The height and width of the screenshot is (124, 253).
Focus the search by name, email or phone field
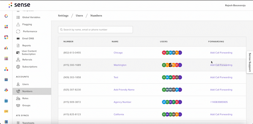tap(95, 30)
